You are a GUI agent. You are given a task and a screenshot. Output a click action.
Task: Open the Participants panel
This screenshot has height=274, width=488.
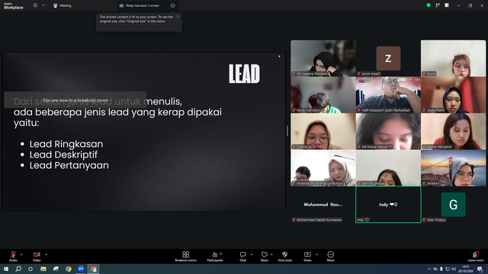coord(215,256)
